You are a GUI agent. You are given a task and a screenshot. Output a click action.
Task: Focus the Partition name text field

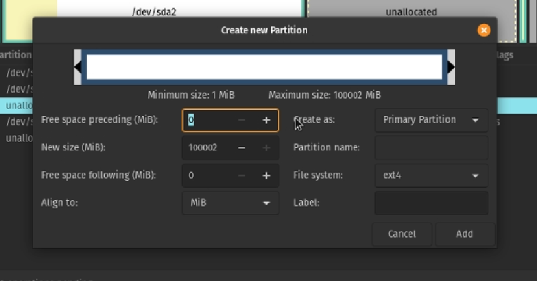click(x=431, y=147)
